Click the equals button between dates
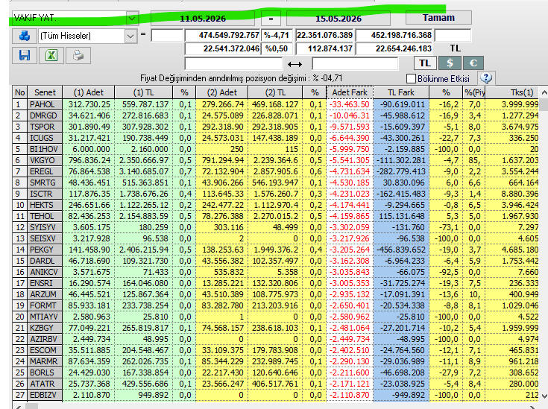Image resolution: width=548 pixels, height=409 pixels. (271, 19)
